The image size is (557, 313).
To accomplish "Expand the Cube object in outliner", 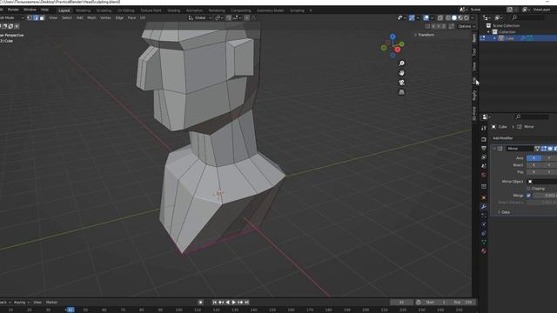I will (494, 38).
